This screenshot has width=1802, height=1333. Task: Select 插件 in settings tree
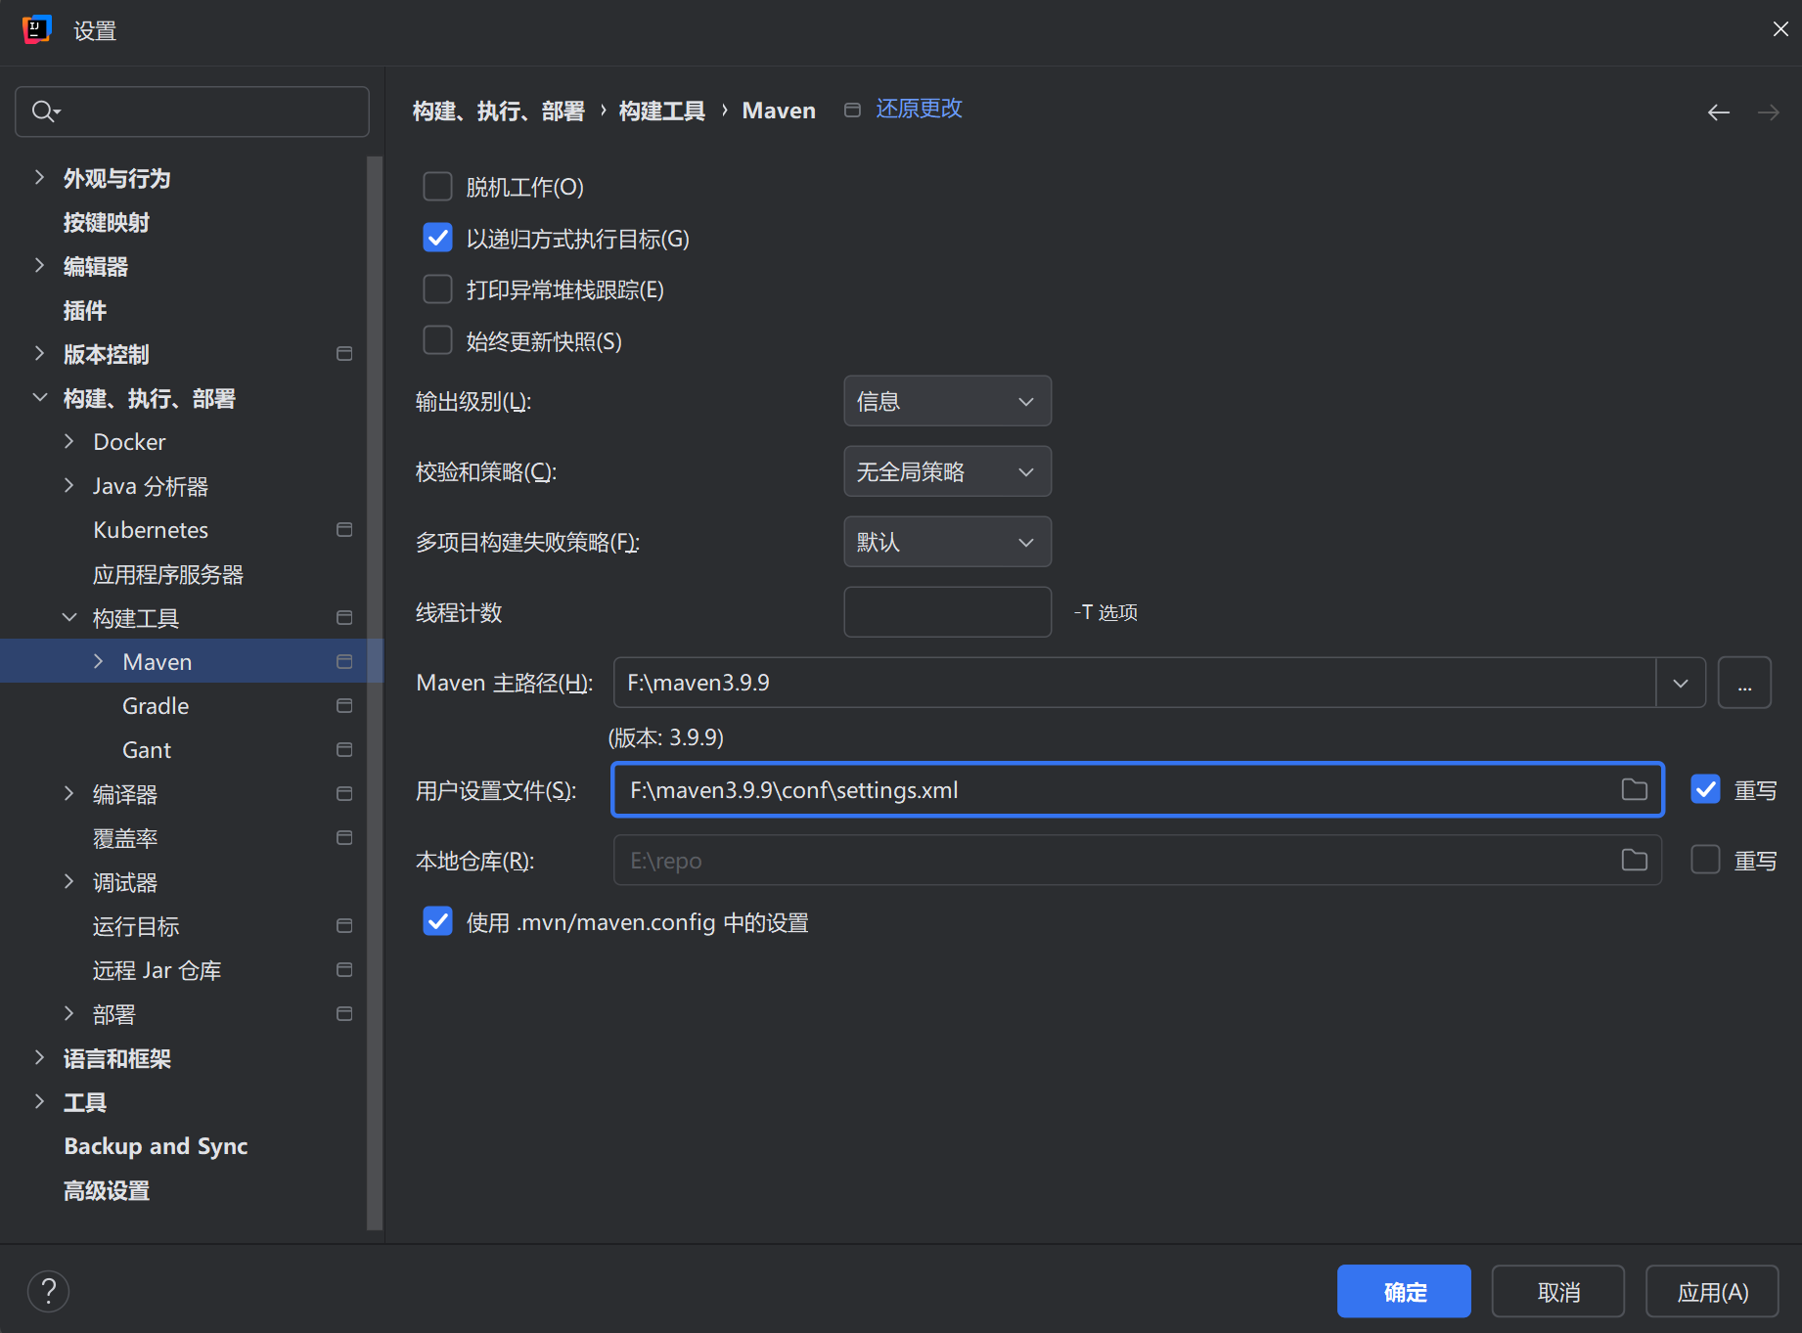[84, 310]
